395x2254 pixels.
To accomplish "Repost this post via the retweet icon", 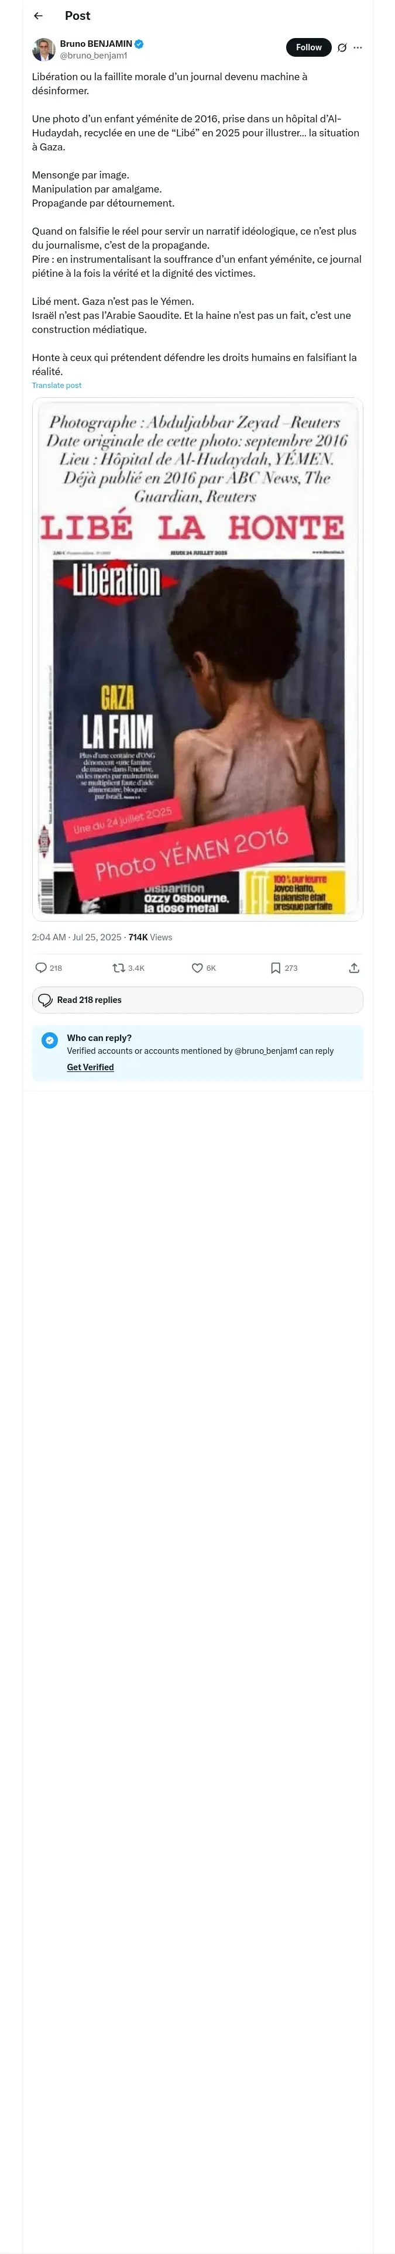I will (x=118, y=968).
